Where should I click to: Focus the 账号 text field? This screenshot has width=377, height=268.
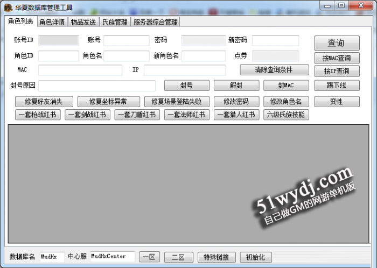click(x=127, y=40)
